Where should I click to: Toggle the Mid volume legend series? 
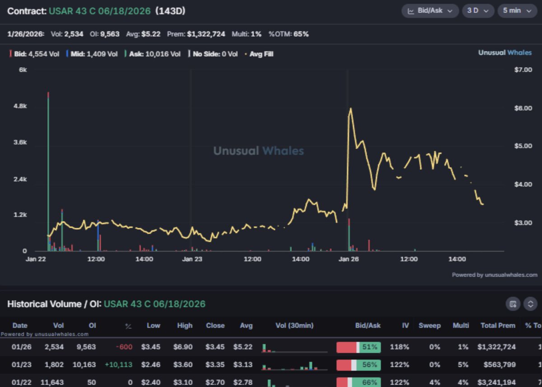click(x=92, y=54)
